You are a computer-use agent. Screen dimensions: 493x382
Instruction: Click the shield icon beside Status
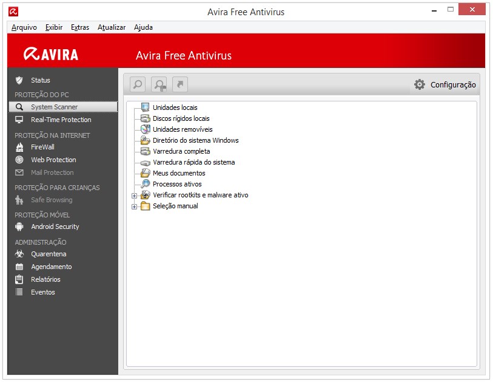point(19,80)
